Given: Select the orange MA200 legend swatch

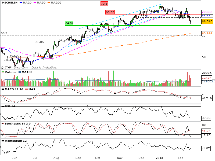Looking at the screenshot, I should click(x=49, y=3).
